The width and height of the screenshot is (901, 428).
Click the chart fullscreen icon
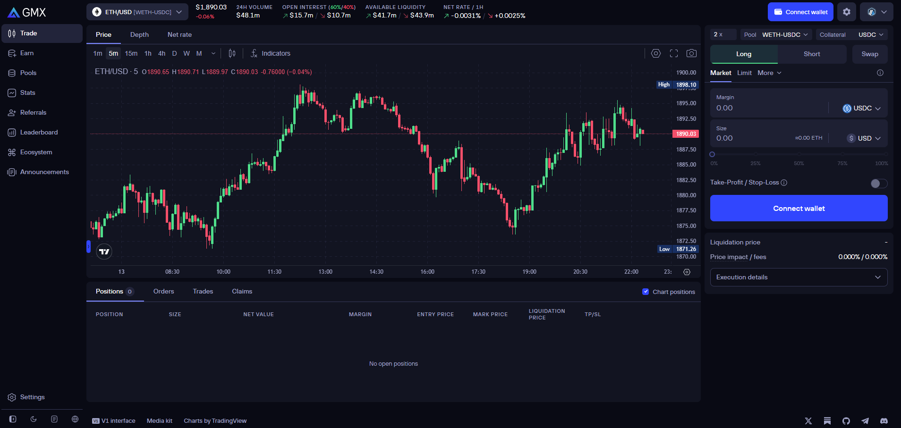[x=674, y=53]
